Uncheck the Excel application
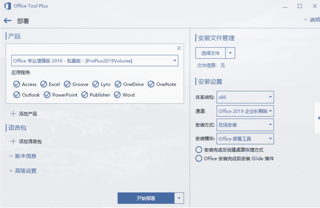320x208 pixels. 43,84
